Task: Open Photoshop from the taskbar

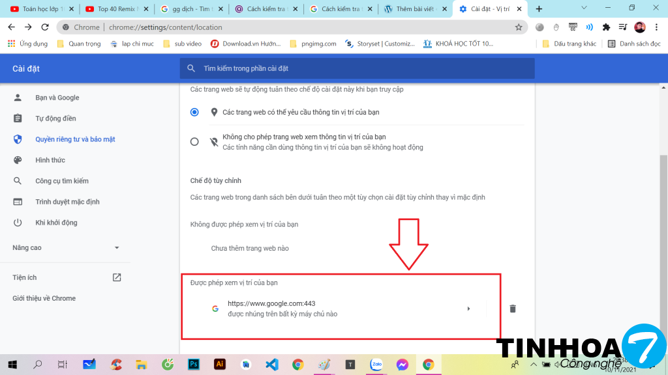Action: (193, 365)
